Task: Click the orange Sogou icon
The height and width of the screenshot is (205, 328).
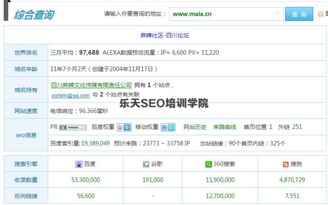Action: tap(286, 165)
